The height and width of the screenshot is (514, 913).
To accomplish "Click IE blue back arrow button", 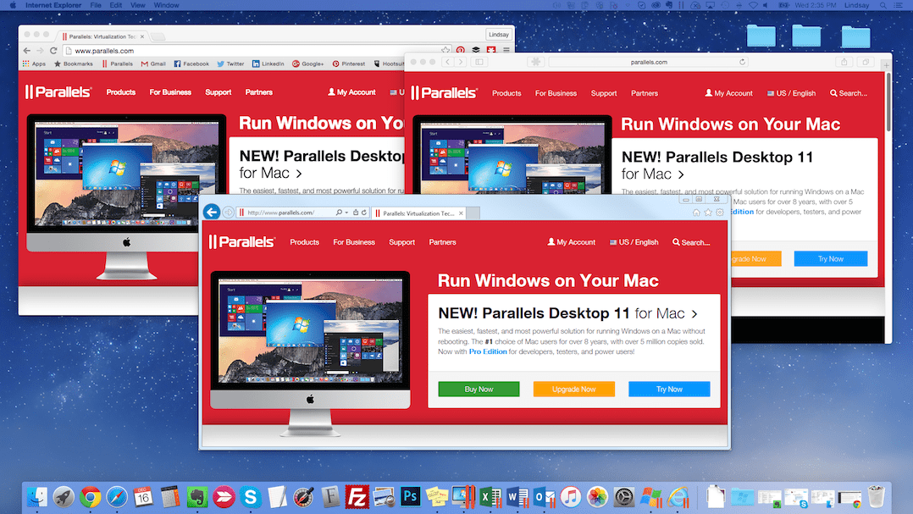I will point(212,212).
